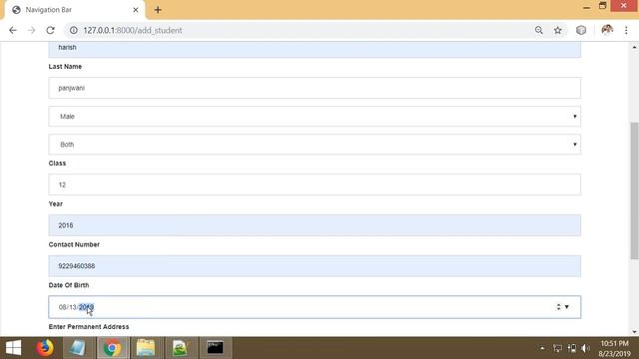Open the Both selection dropdown
The width and height of the screenshot is (639, 359).
click(x=315, y=145)
